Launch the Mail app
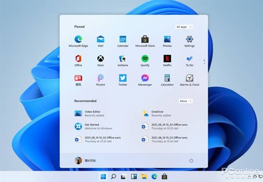The height and width of the screenshot is (182, 263). click(100, 39)
